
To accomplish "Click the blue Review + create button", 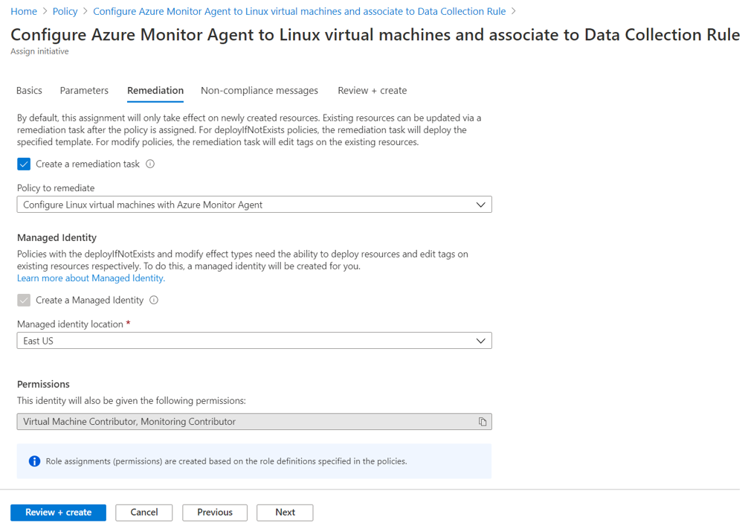I will click(58, 513).
